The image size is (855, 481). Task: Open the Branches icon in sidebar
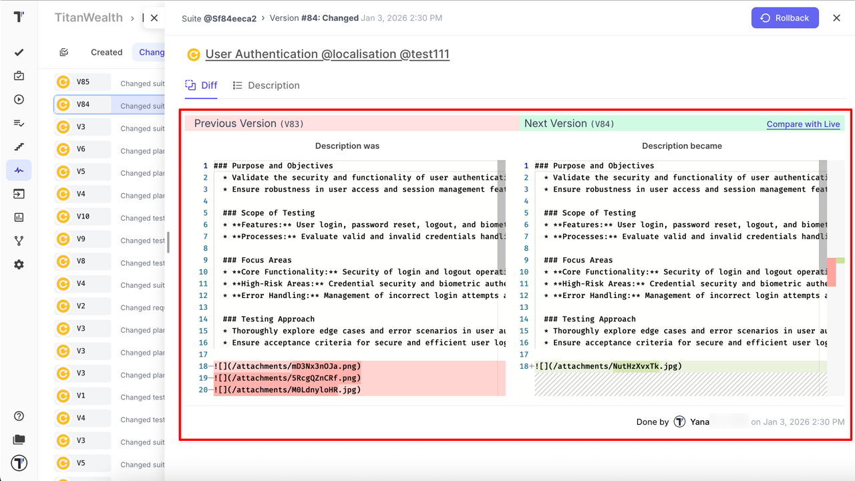[19, 240]
